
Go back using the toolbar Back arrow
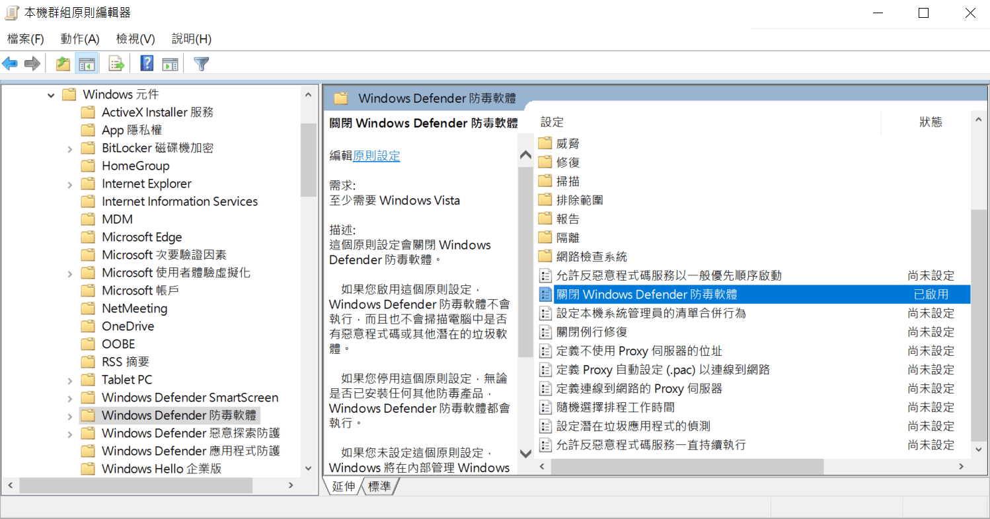click(10, 64)
